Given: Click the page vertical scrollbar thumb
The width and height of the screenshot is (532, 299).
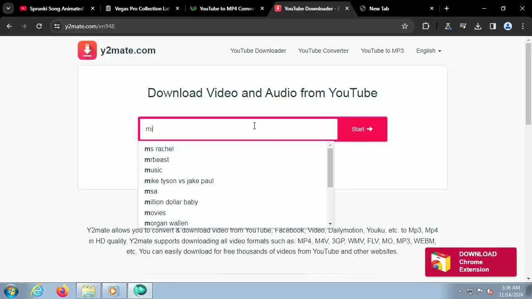Looking at the screenshot, I should point(528,83).
